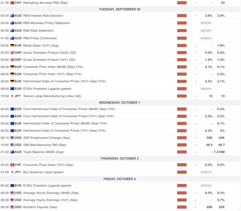Click the China flag beside RatingDog Services PMI
This screenshot has width=241, height=211.
pyautogui.click(x=12, y=2)
